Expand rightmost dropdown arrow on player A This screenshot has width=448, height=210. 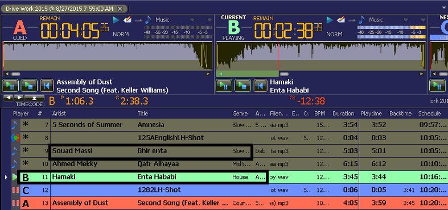[209, 20]
